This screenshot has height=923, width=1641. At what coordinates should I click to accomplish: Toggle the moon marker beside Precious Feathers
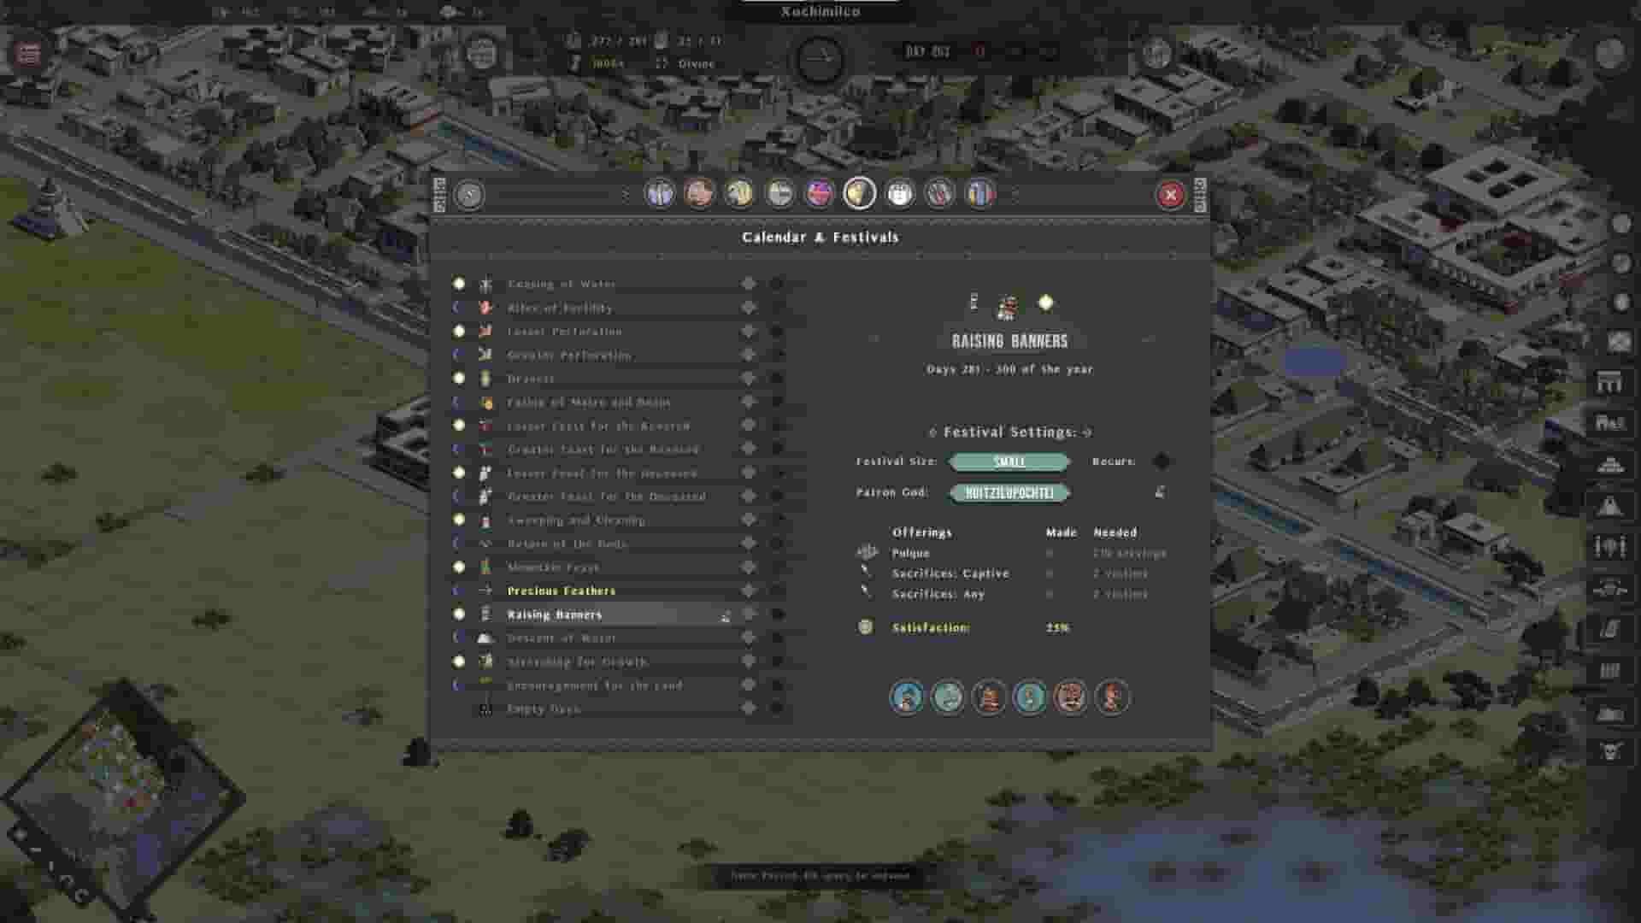click(x=459, y=590)
